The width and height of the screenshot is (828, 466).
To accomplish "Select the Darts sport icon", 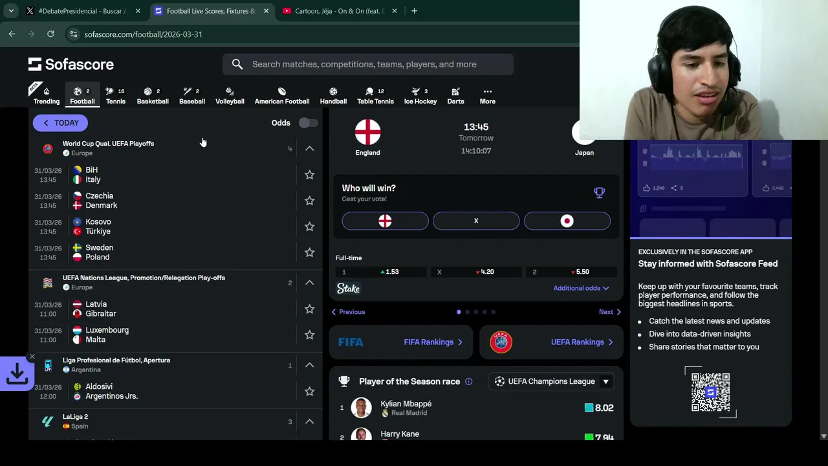I will [455, 95].
